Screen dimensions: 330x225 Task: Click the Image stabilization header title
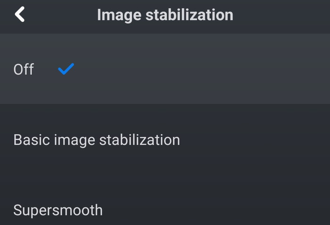(165, 15)
